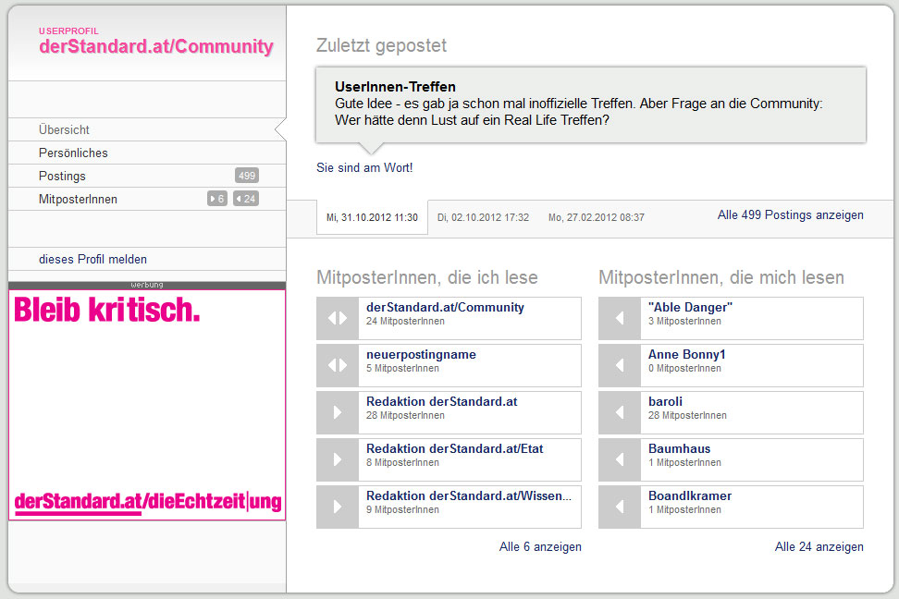Open the Baumhaus profile

[680, 448]
